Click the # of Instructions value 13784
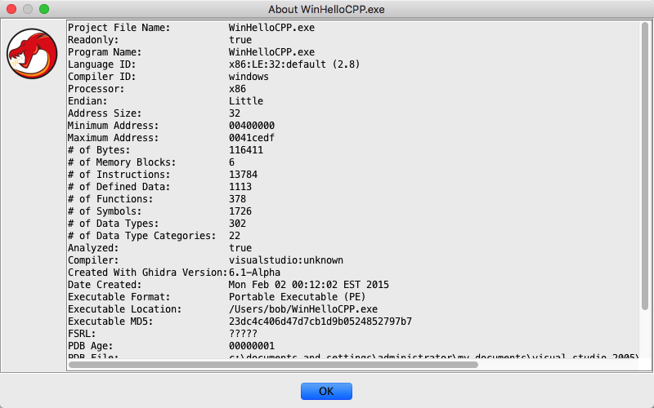The image size is (654, 408). click(244, 175)
